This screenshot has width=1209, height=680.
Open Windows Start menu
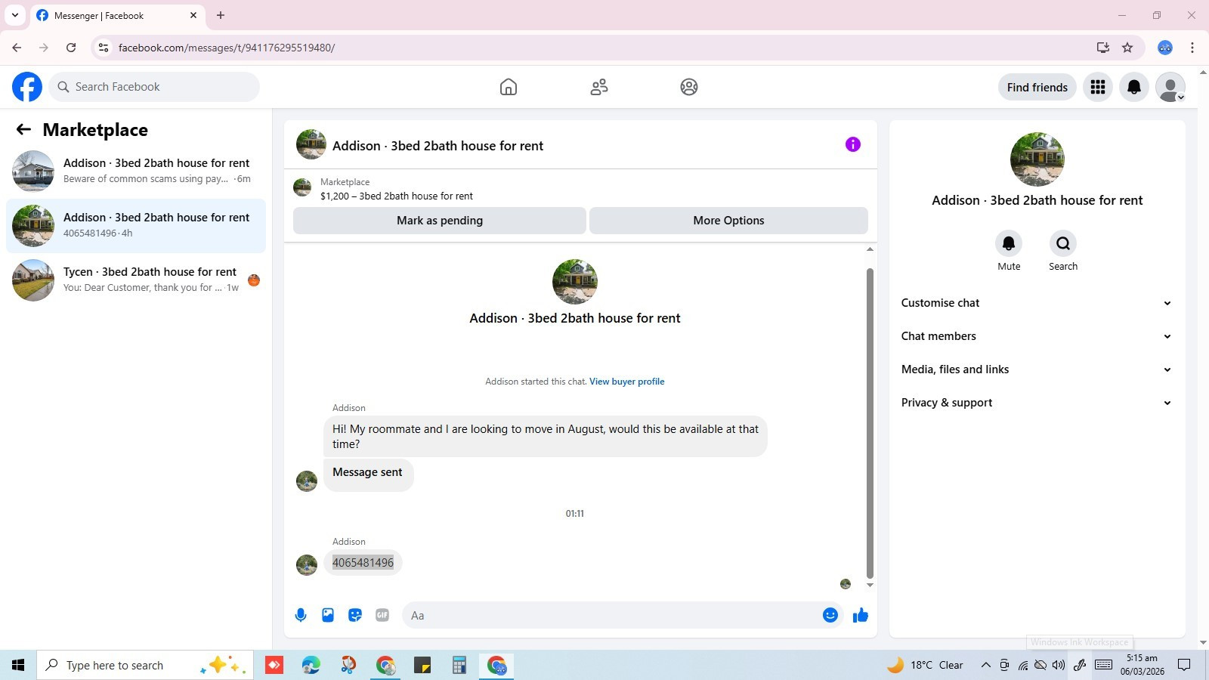pos(18,665)
